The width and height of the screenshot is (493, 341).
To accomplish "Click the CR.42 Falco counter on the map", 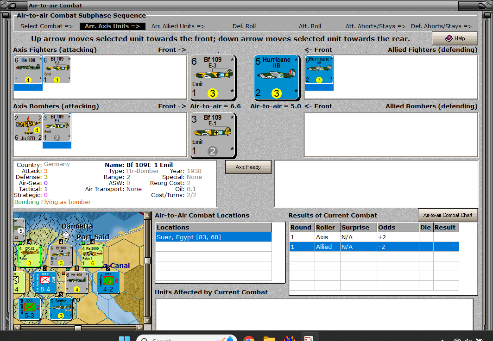I will coord(29,256).
